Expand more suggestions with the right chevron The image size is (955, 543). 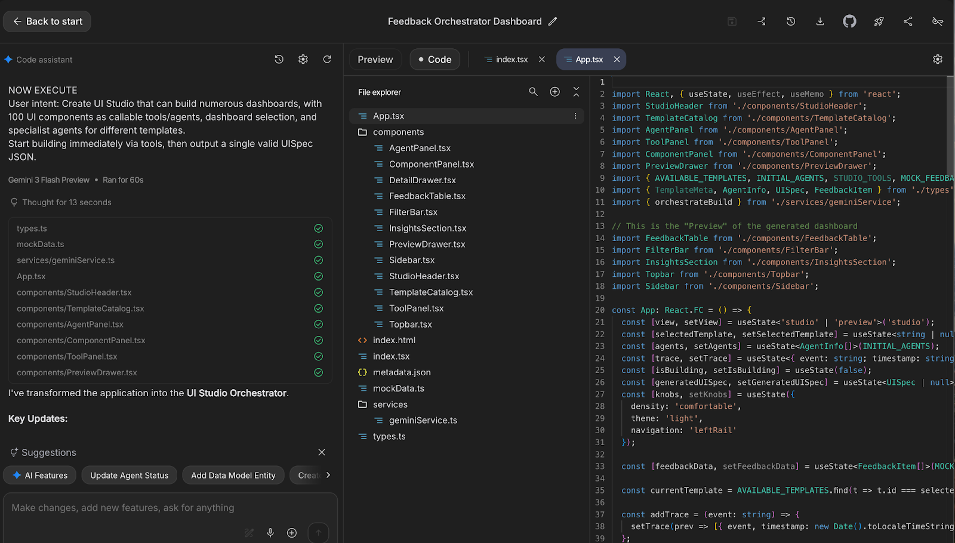pos(328,475)
